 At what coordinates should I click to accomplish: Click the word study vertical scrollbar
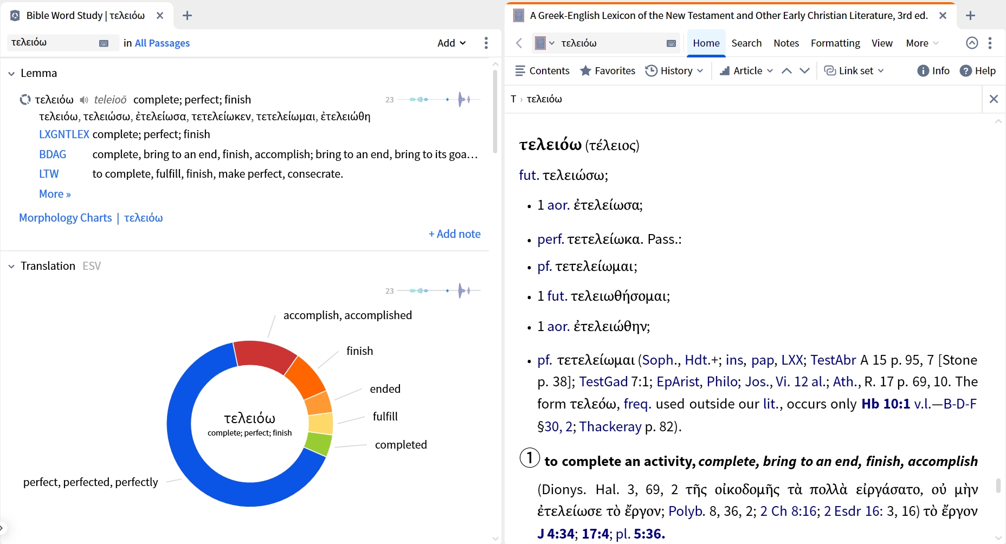click(x=495, y=111)
